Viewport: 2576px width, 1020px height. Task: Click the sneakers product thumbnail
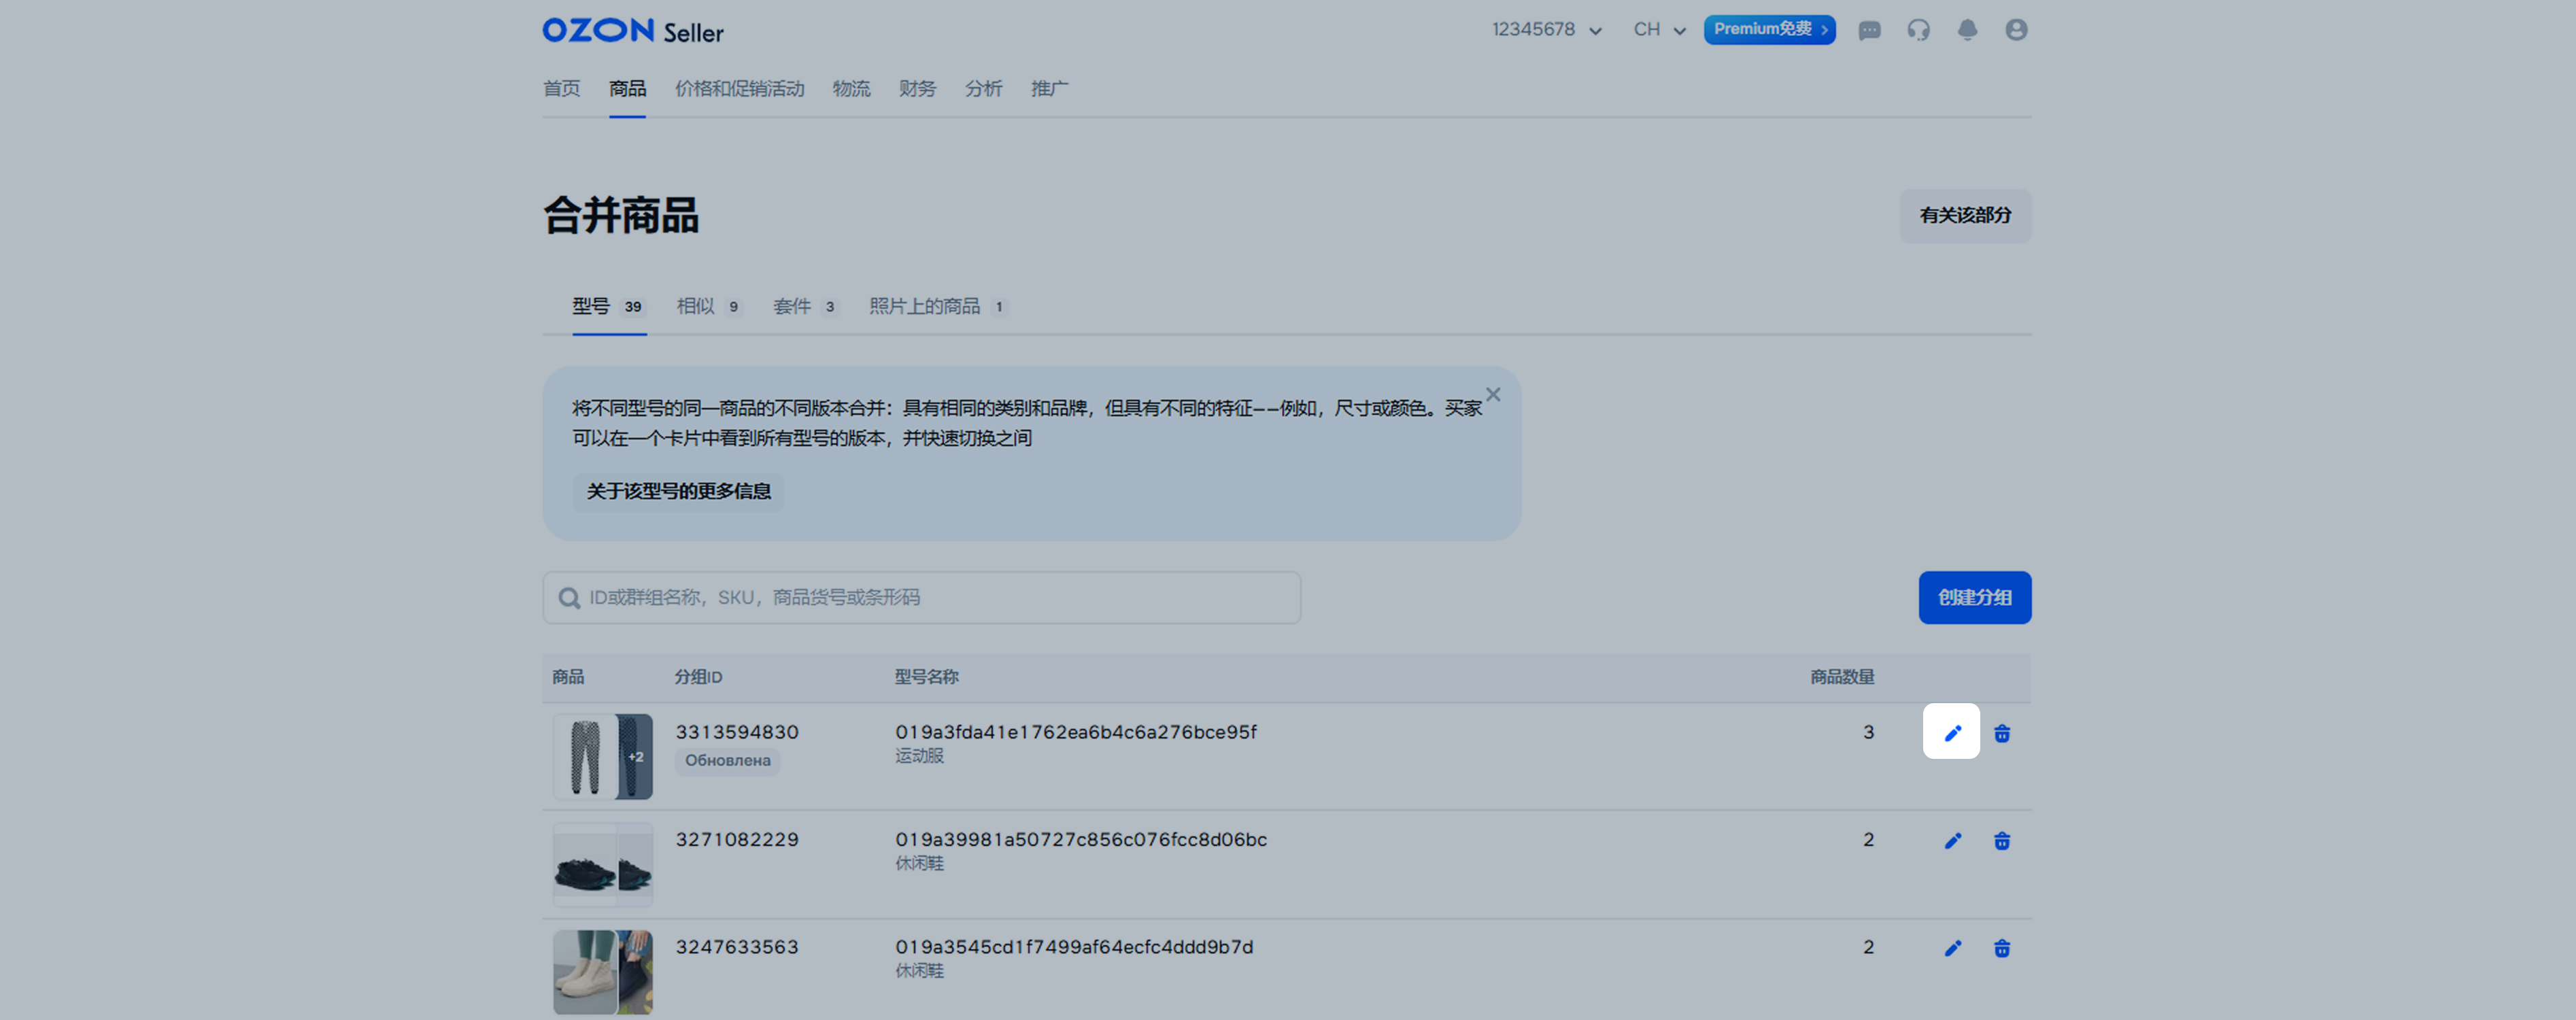[602, 865]
